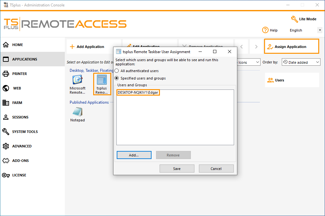
Task: Open the Home section in sidebar
Action: [15, 44]
